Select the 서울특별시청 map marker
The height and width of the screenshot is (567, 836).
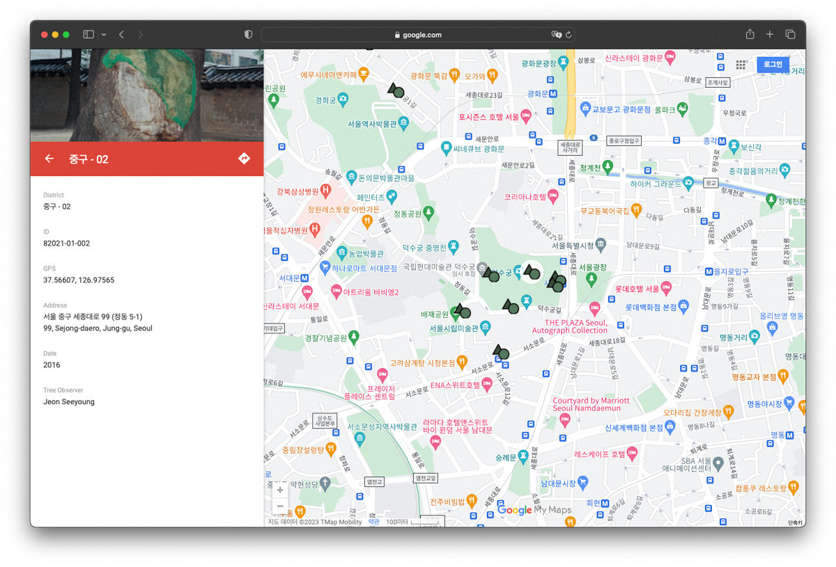pyautogui.click(x=601, y=245)
